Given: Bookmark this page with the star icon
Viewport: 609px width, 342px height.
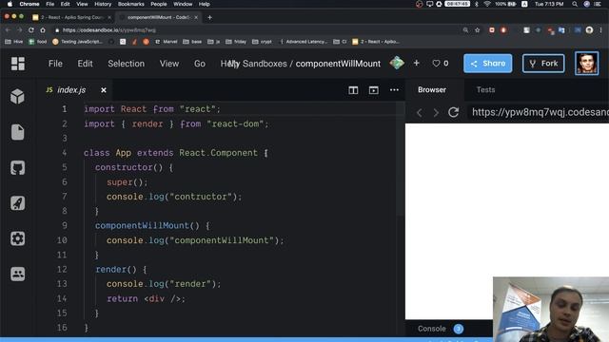Looking at the screenshot, I should click(x=478, y=29).
